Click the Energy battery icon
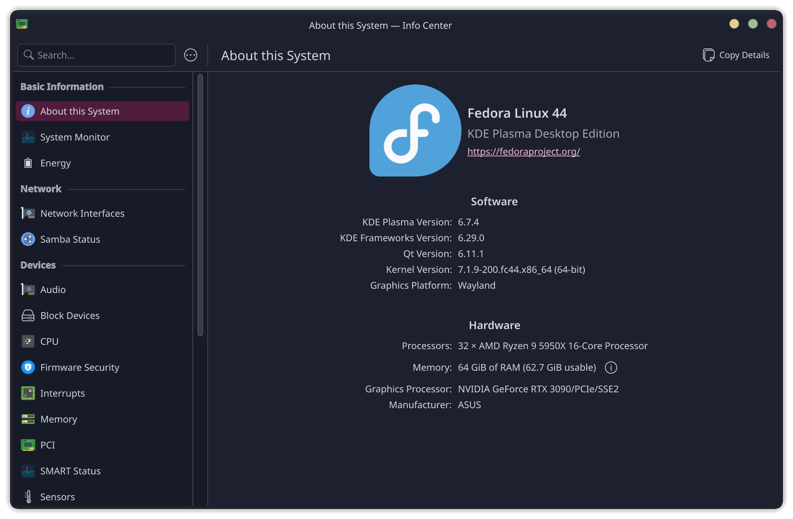 28,163
